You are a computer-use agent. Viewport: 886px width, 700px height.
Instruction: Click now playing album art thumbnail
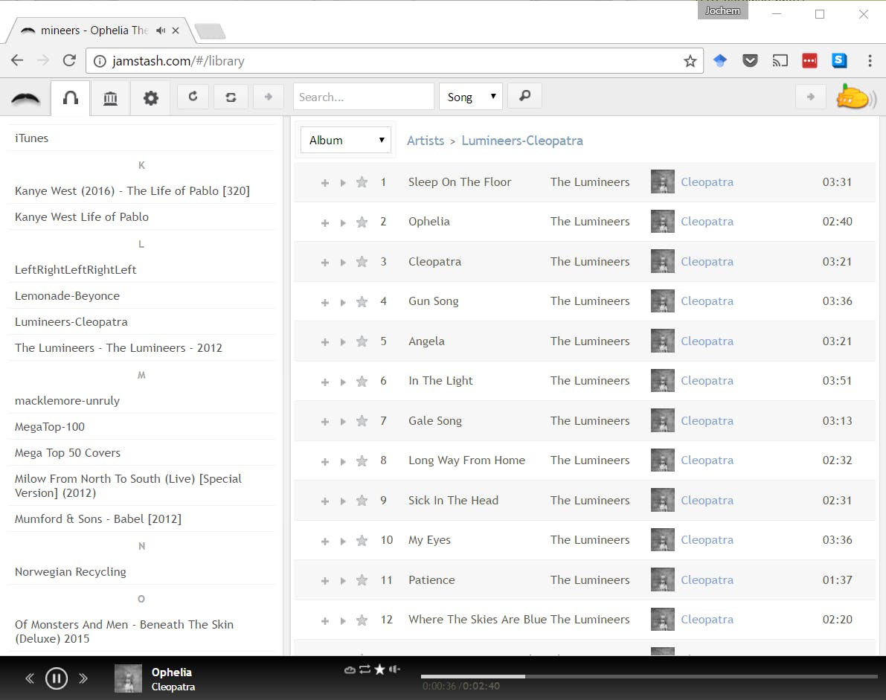(x=128, y=678)
